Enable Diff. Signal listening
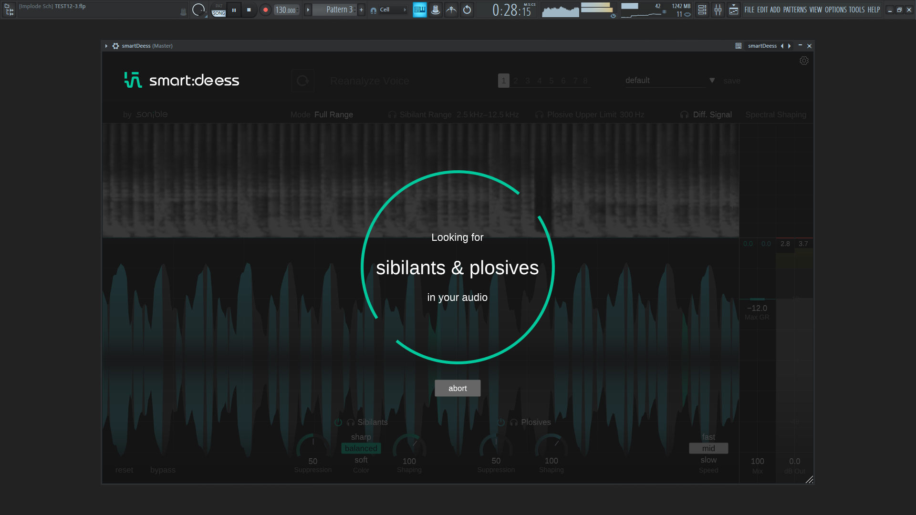Screen dimensions: 916x515 [712, 115]
